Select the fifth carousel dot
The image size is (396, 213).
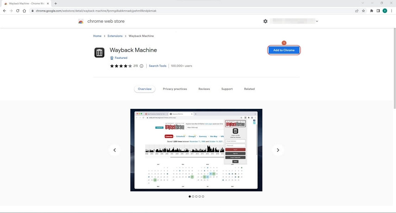203,197
